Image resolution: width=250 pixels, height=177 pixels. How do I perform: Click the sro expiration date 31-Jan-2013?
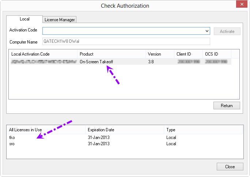(99, 144)
